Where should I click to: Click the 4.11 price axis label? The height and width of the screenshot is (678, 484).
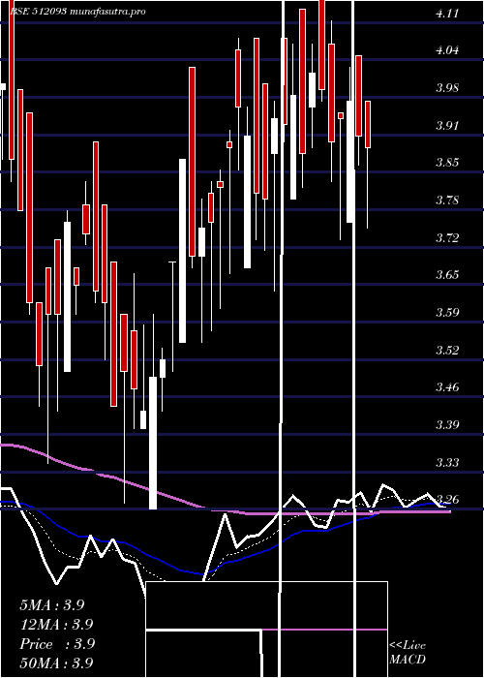pos(447,14)
